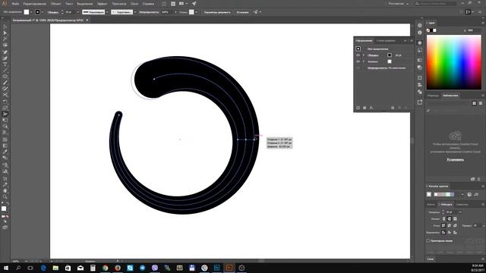The image size is (486, 273).
Task: Select the Paintbrush tool
Action: click(5, 83)
